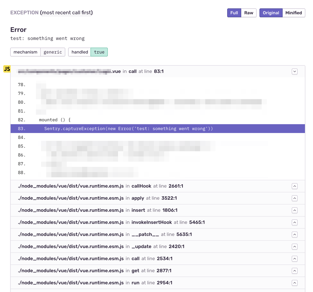Click the 'mounted () {' code line 82
This screenshot has height=292, width=313.
coord(55,120)
